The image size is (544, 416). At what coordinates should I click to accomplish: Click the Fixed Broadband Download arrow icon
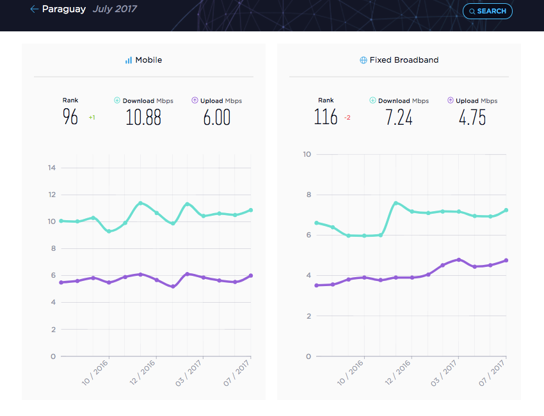pyautogui.click(x=372, y=100)
